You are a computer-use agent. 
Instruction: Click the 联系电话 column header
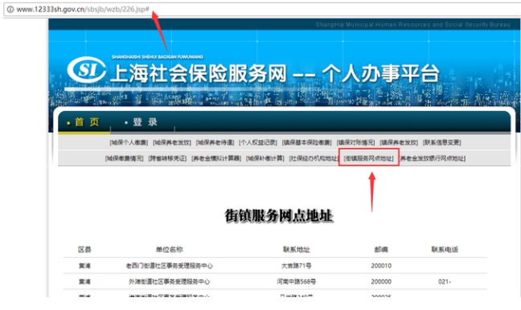tap(445, 250)
